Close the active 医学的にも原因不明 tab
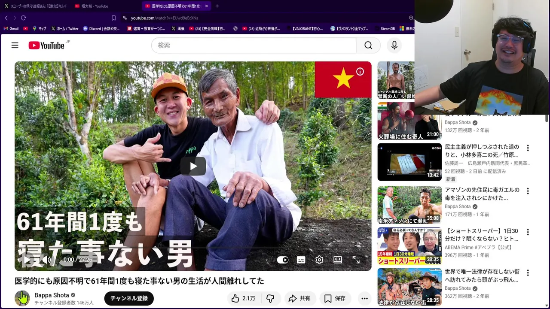Screen dimensions: 550x309 click(207, 6)
